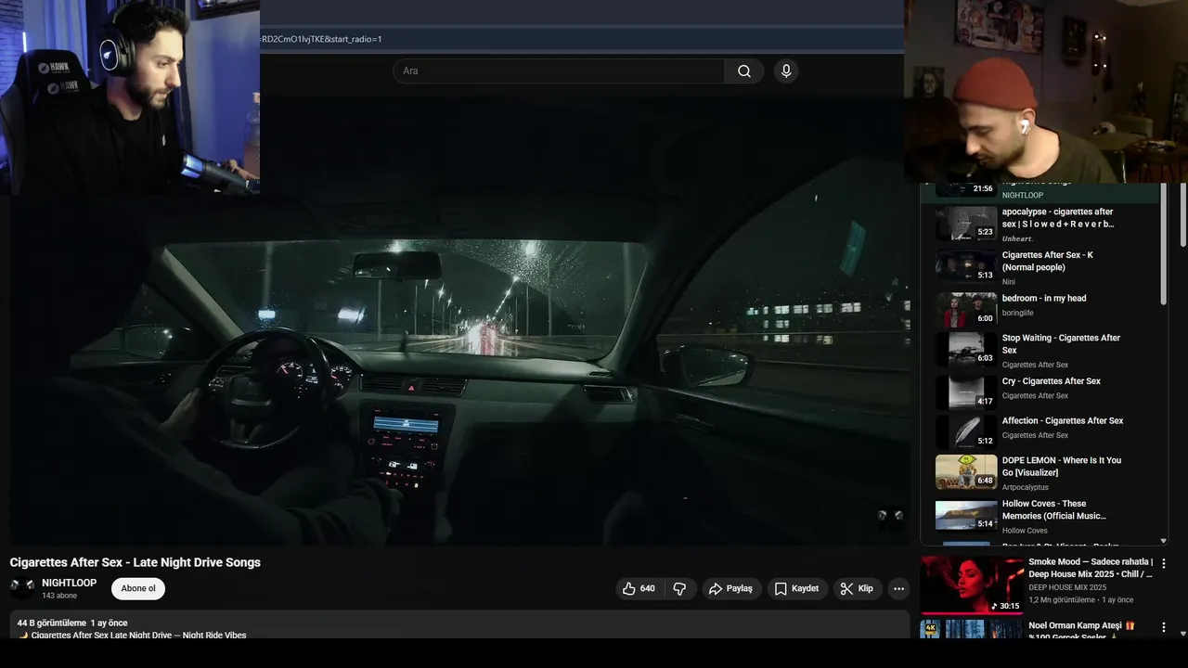Open options for Smoke Mood video
This screenshot has height=668, width=1188.
(1164, 563)
